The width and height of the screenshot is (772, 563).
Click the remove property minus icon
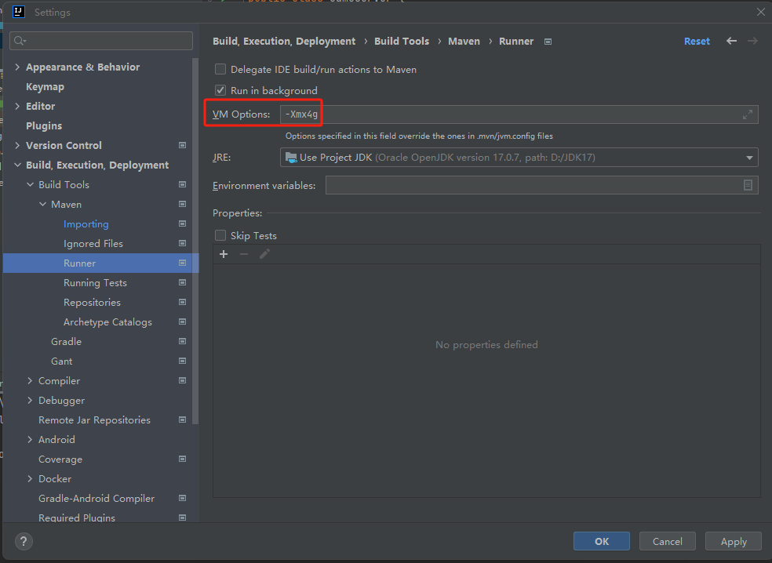tap(244, 254)
